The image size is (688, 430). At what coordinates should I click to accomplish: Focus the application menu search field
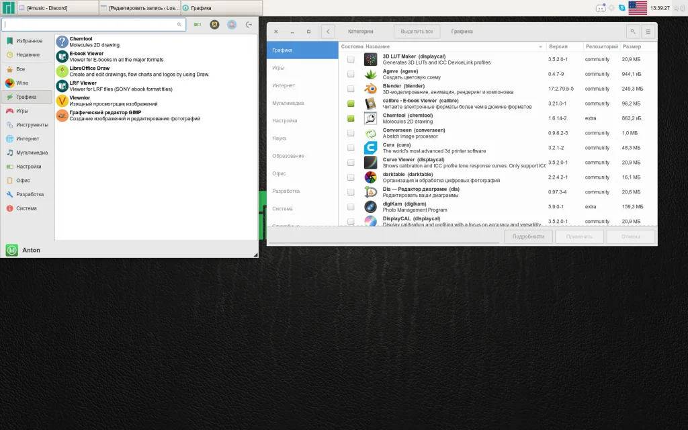pos(93,25)
